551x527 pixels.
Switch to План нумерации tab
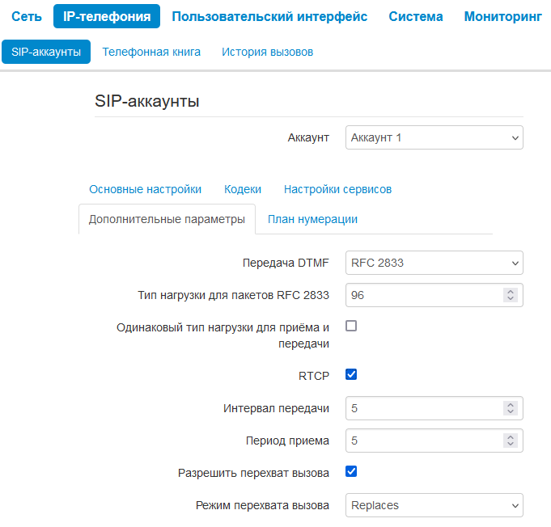(x=312, y=219)
